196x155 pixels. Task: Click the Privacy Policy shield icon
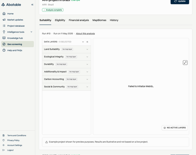point(4,140)
